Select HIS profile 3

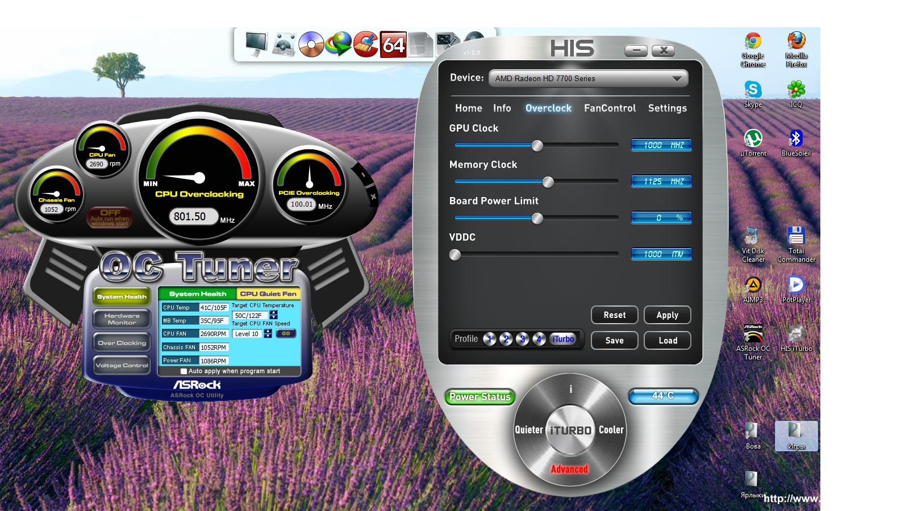[x=522, y=339]
